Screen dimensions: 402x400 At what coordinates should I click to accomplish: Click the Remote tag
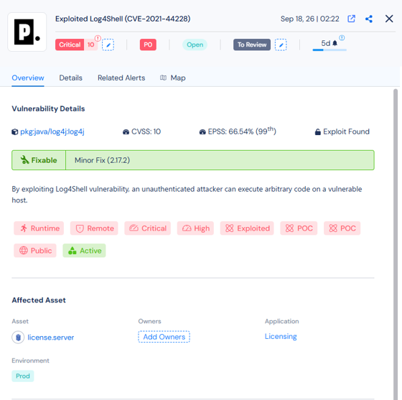click(x=94, y=228)
